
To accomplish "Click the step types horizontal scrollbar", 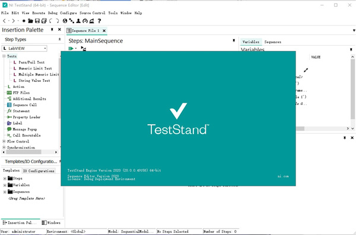I will point(24,152).
